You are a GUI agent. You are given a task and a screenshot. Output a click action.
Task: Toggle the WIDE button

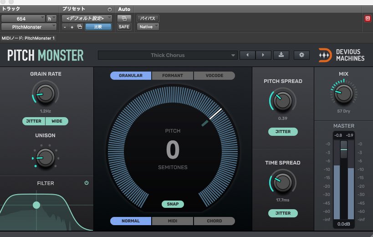pos(57,121)
